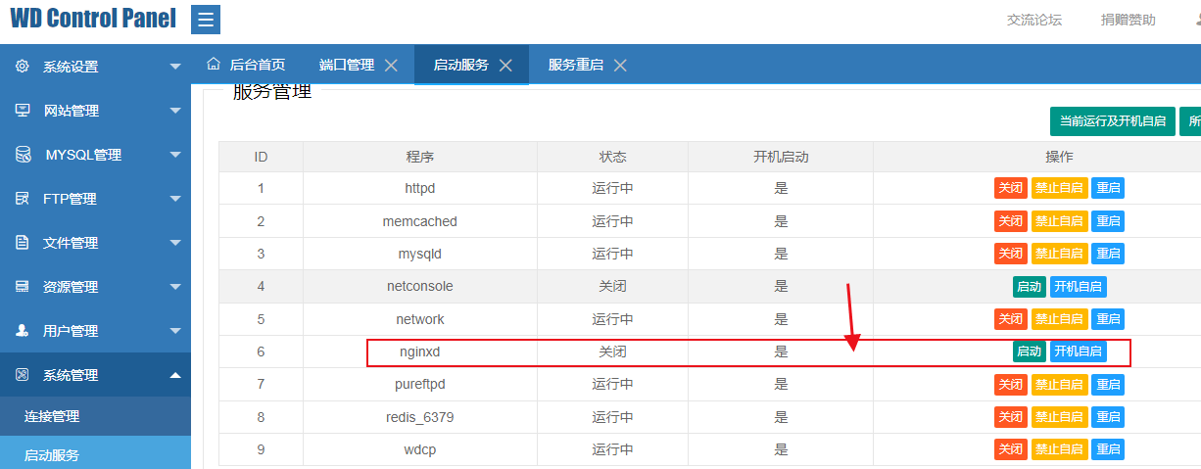Click the 用户管理 person icon
The image size is (1201, 469).
click(23, 331)
